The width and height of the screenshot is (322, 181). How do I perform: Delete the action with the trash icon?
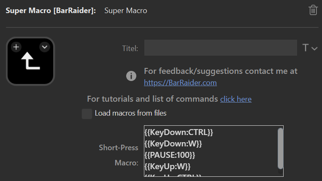pos(313,10)
